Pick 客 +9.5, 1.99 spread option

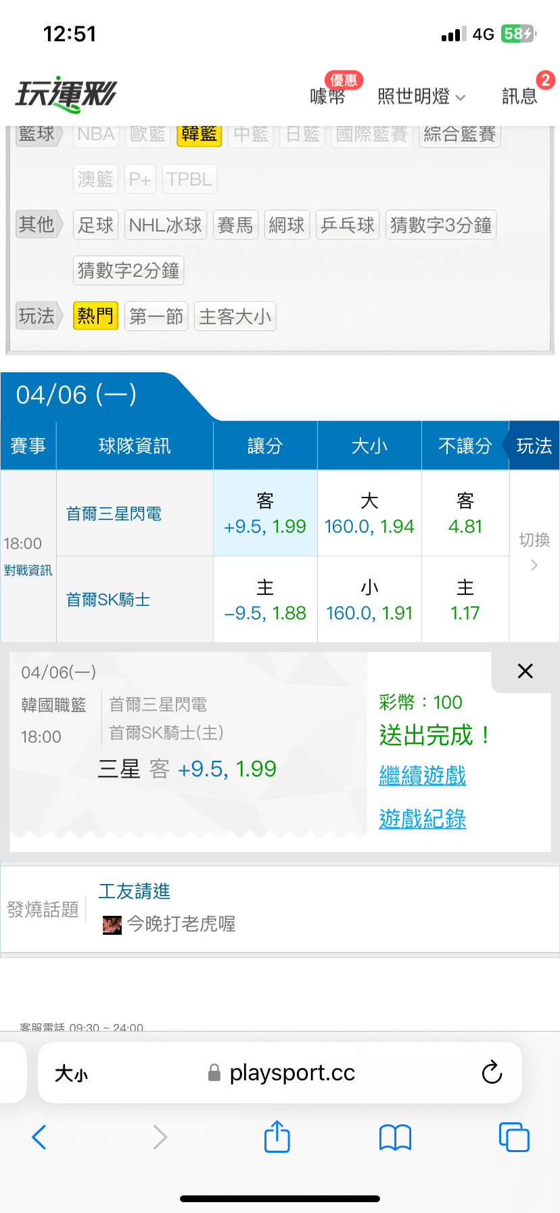[x=265, y=514]
